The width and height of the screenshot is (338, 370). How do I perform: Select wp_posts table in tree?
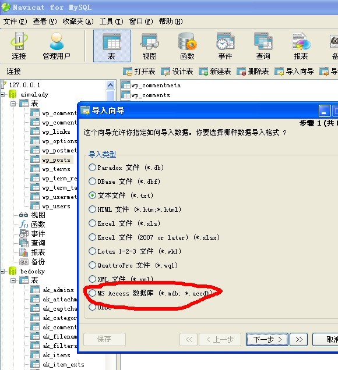57,160
